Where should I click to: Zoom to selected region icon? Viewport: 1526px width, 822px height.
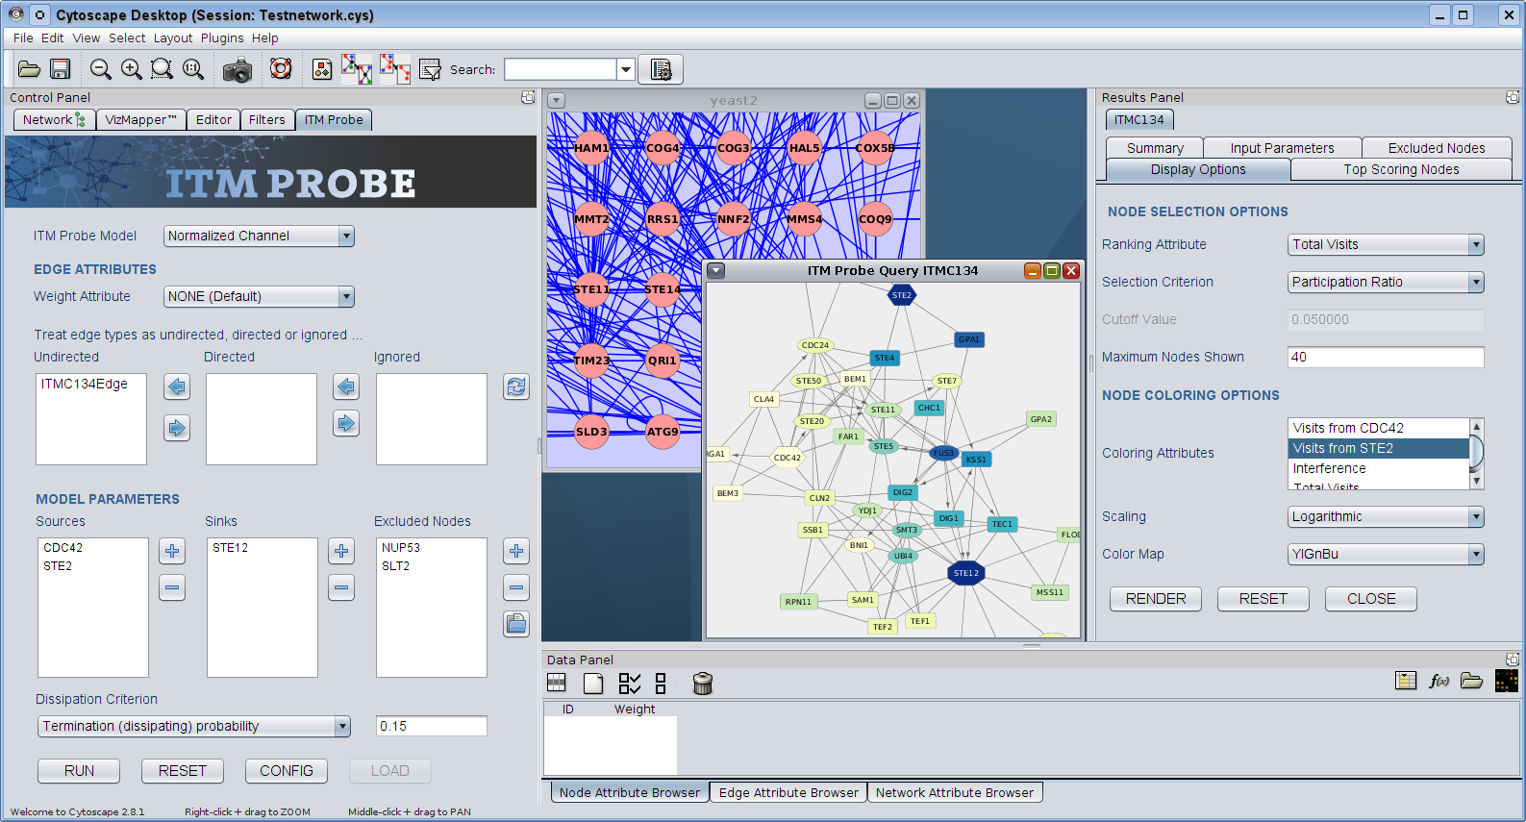coord(163,69)
